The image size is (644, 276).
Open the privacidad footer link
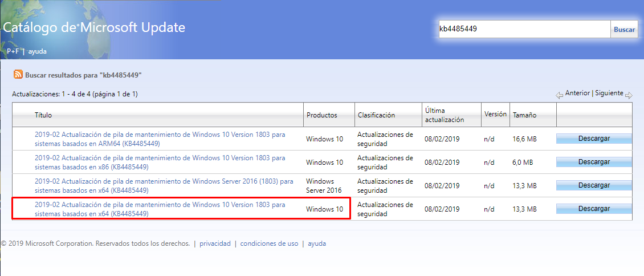[215, 243]
